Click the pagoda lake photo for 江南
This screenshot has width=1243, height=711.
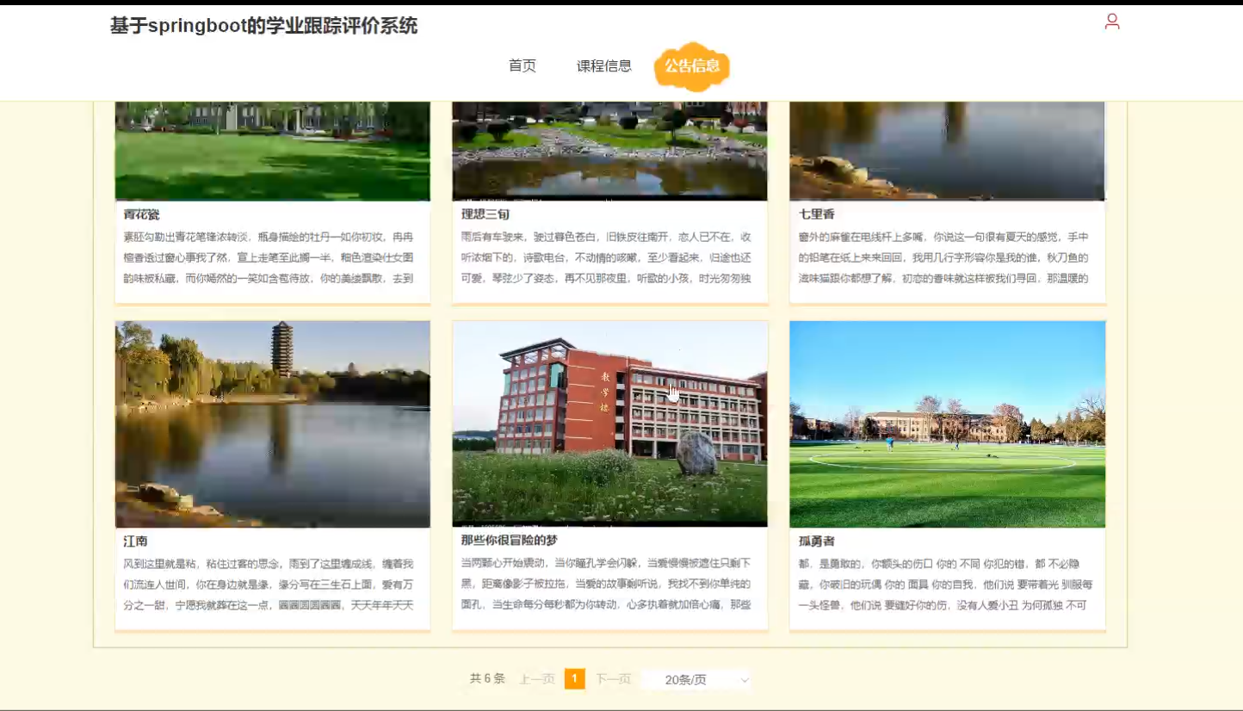pyautogui.click(x=272, y=424)
